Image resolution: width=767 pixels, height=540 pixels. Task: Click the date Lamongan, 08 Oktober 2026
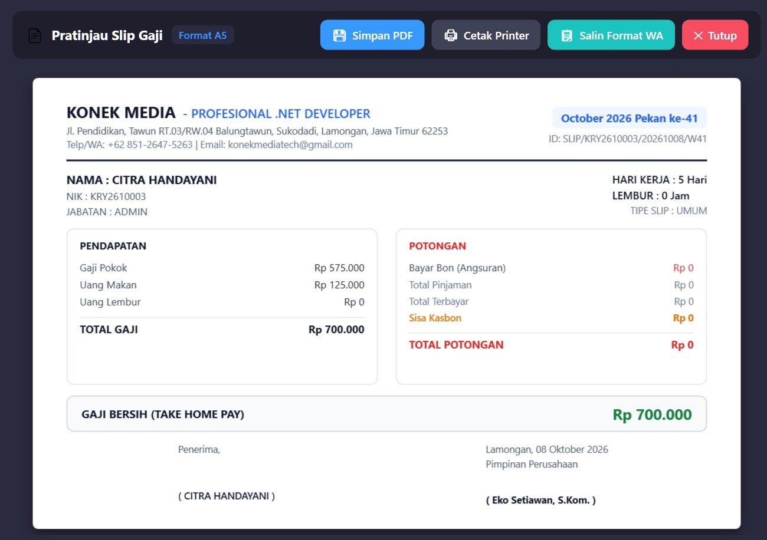coord(547,449)
